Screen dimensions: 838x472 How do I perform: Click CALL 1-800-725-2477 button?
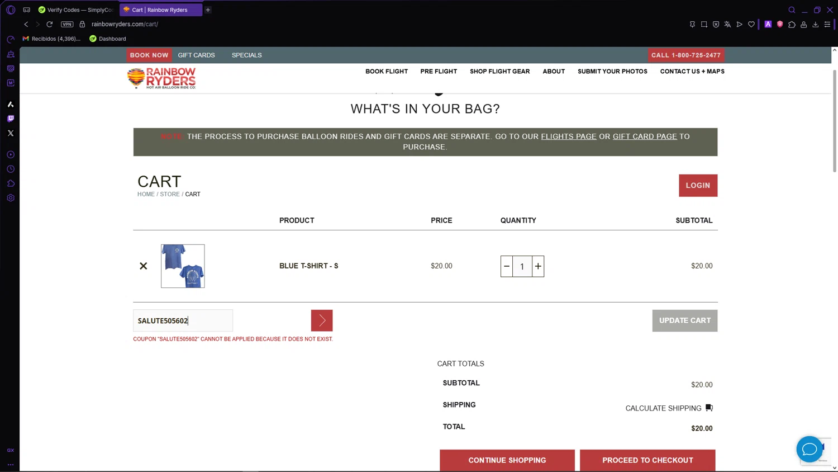686,55
